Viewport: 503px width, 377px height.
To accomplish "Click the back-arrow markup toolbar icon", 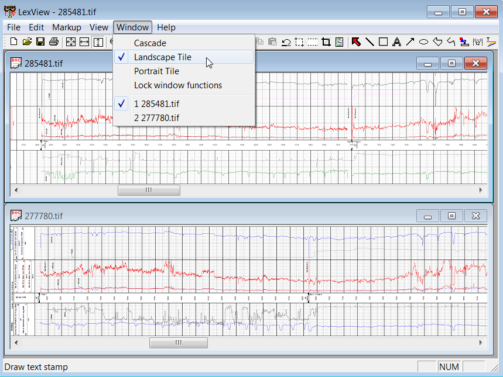I will pyautogui.click(x=451, y=42).
